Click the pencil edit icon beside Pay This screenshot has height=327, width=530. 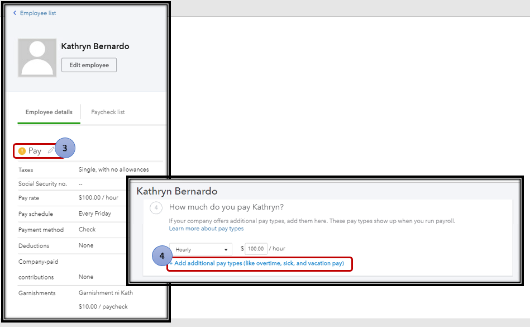point(51,150)
